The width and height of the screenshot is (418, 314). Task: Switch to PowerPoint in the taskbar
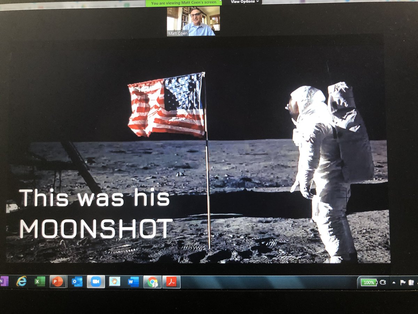(x=58, y=282)
